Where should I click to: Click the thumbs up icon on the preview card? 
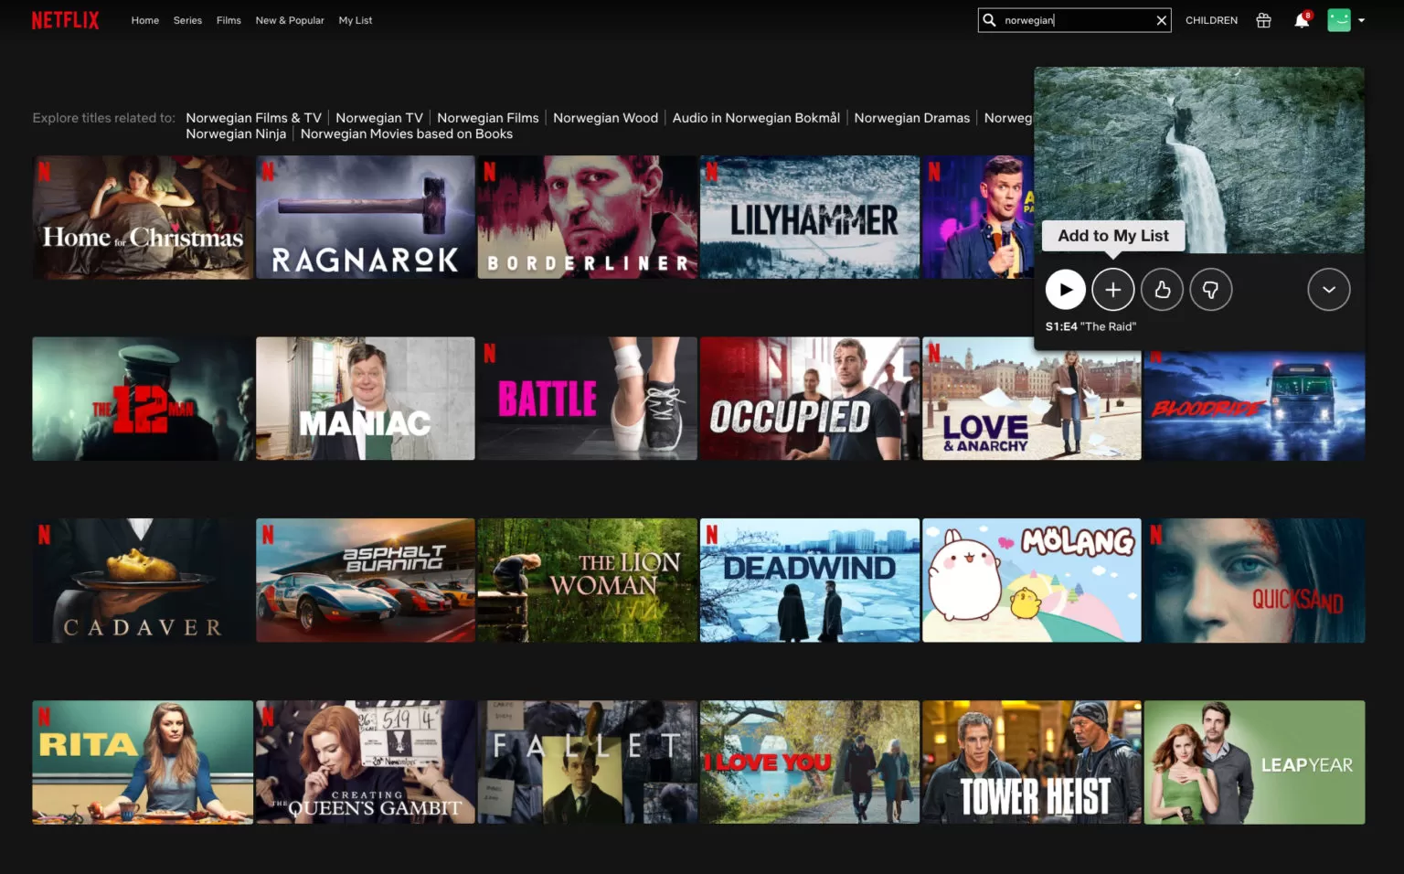point(1162,289)
